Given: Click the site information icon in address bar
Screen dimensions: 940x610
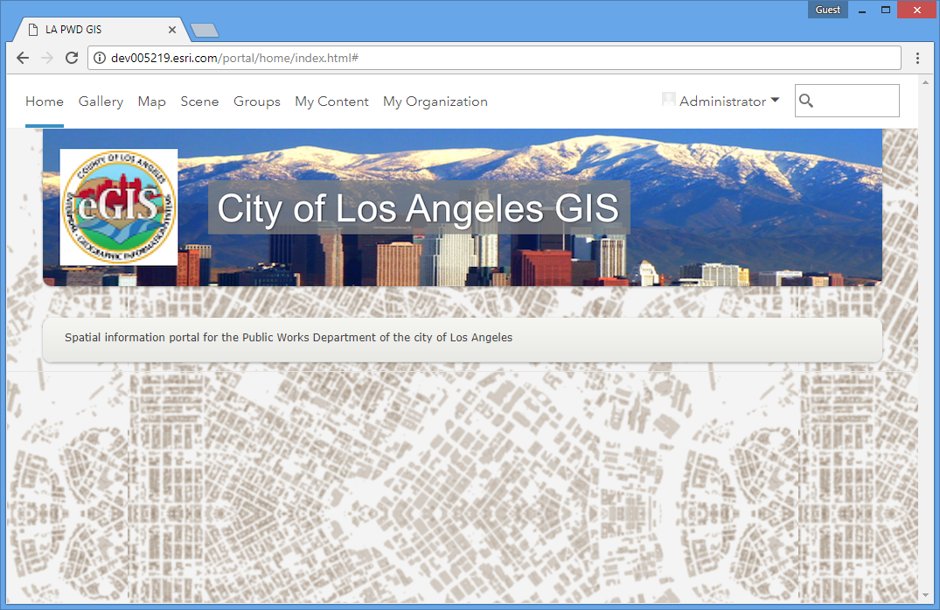Looking at the screenshot, I should point(100,58).
